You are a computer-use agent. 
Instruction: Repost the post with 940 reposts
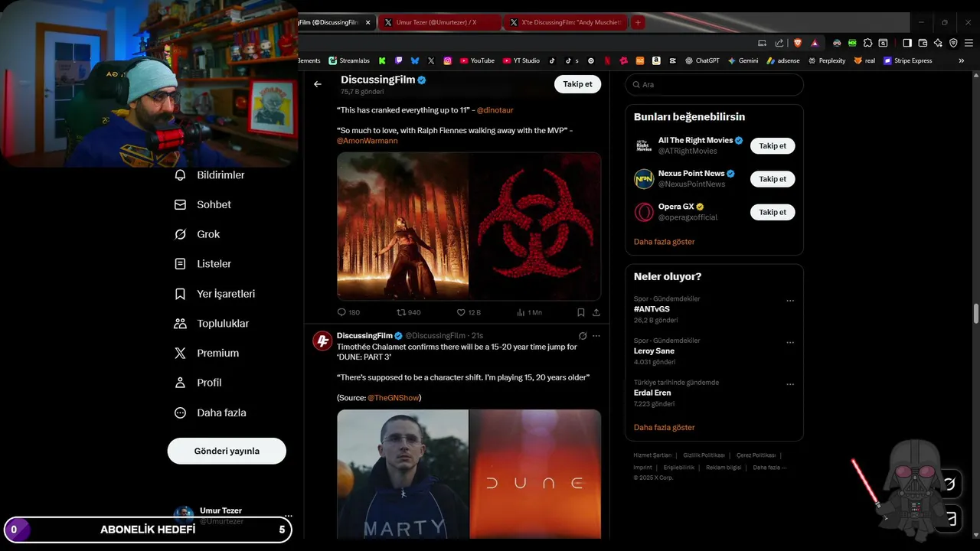tap(409, 312)
